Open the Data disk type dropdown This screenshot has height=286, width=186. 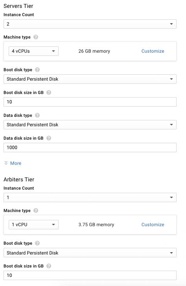coord(90,125)
